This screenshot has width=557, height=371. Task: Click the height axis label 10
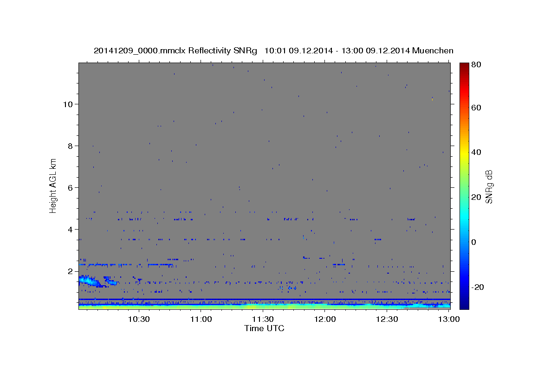click(68, 104)
